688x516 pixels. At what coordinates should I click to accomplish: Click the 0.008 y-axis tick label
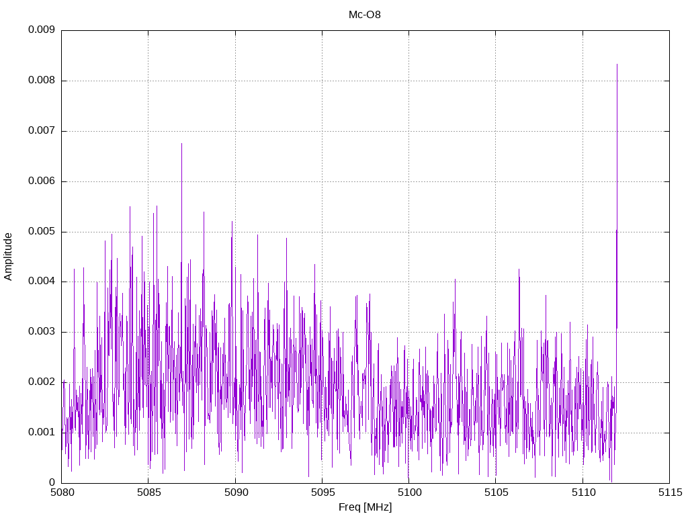41,81
